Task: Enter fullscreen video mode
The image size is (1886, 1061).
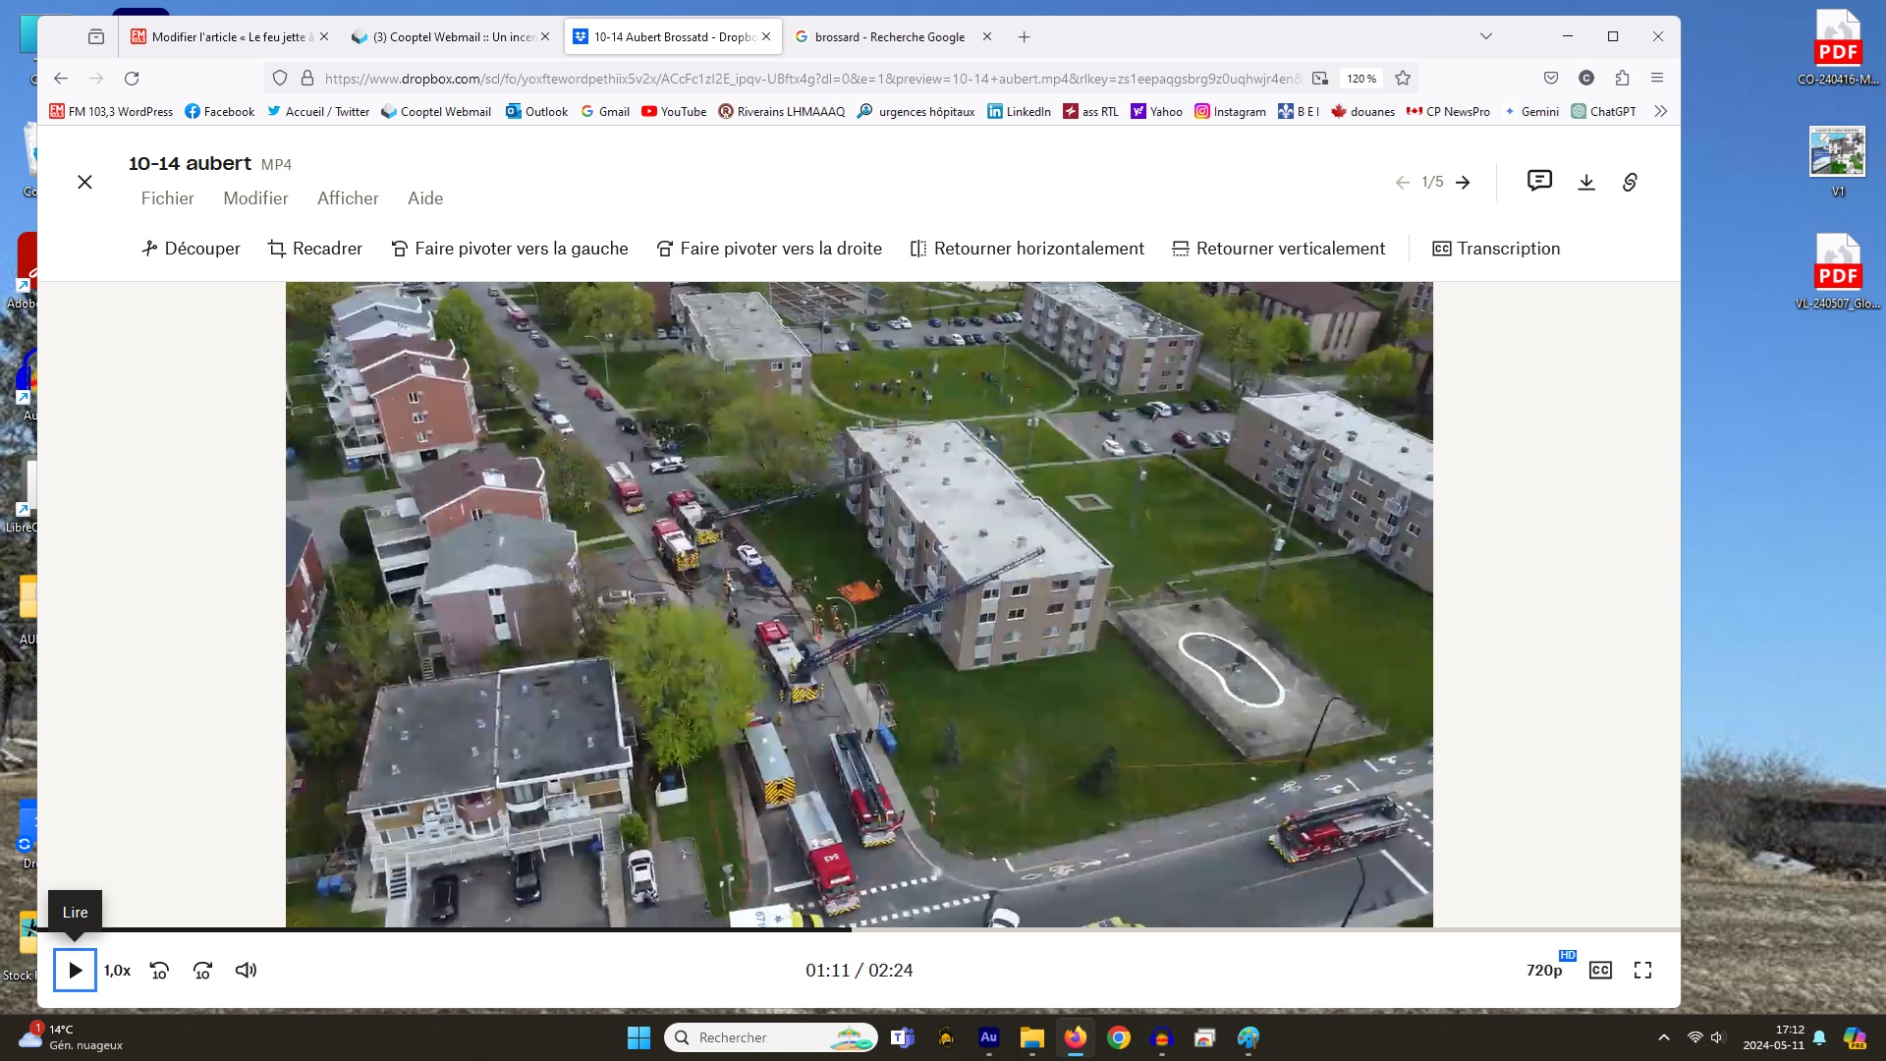Action: pos(1642,971)
